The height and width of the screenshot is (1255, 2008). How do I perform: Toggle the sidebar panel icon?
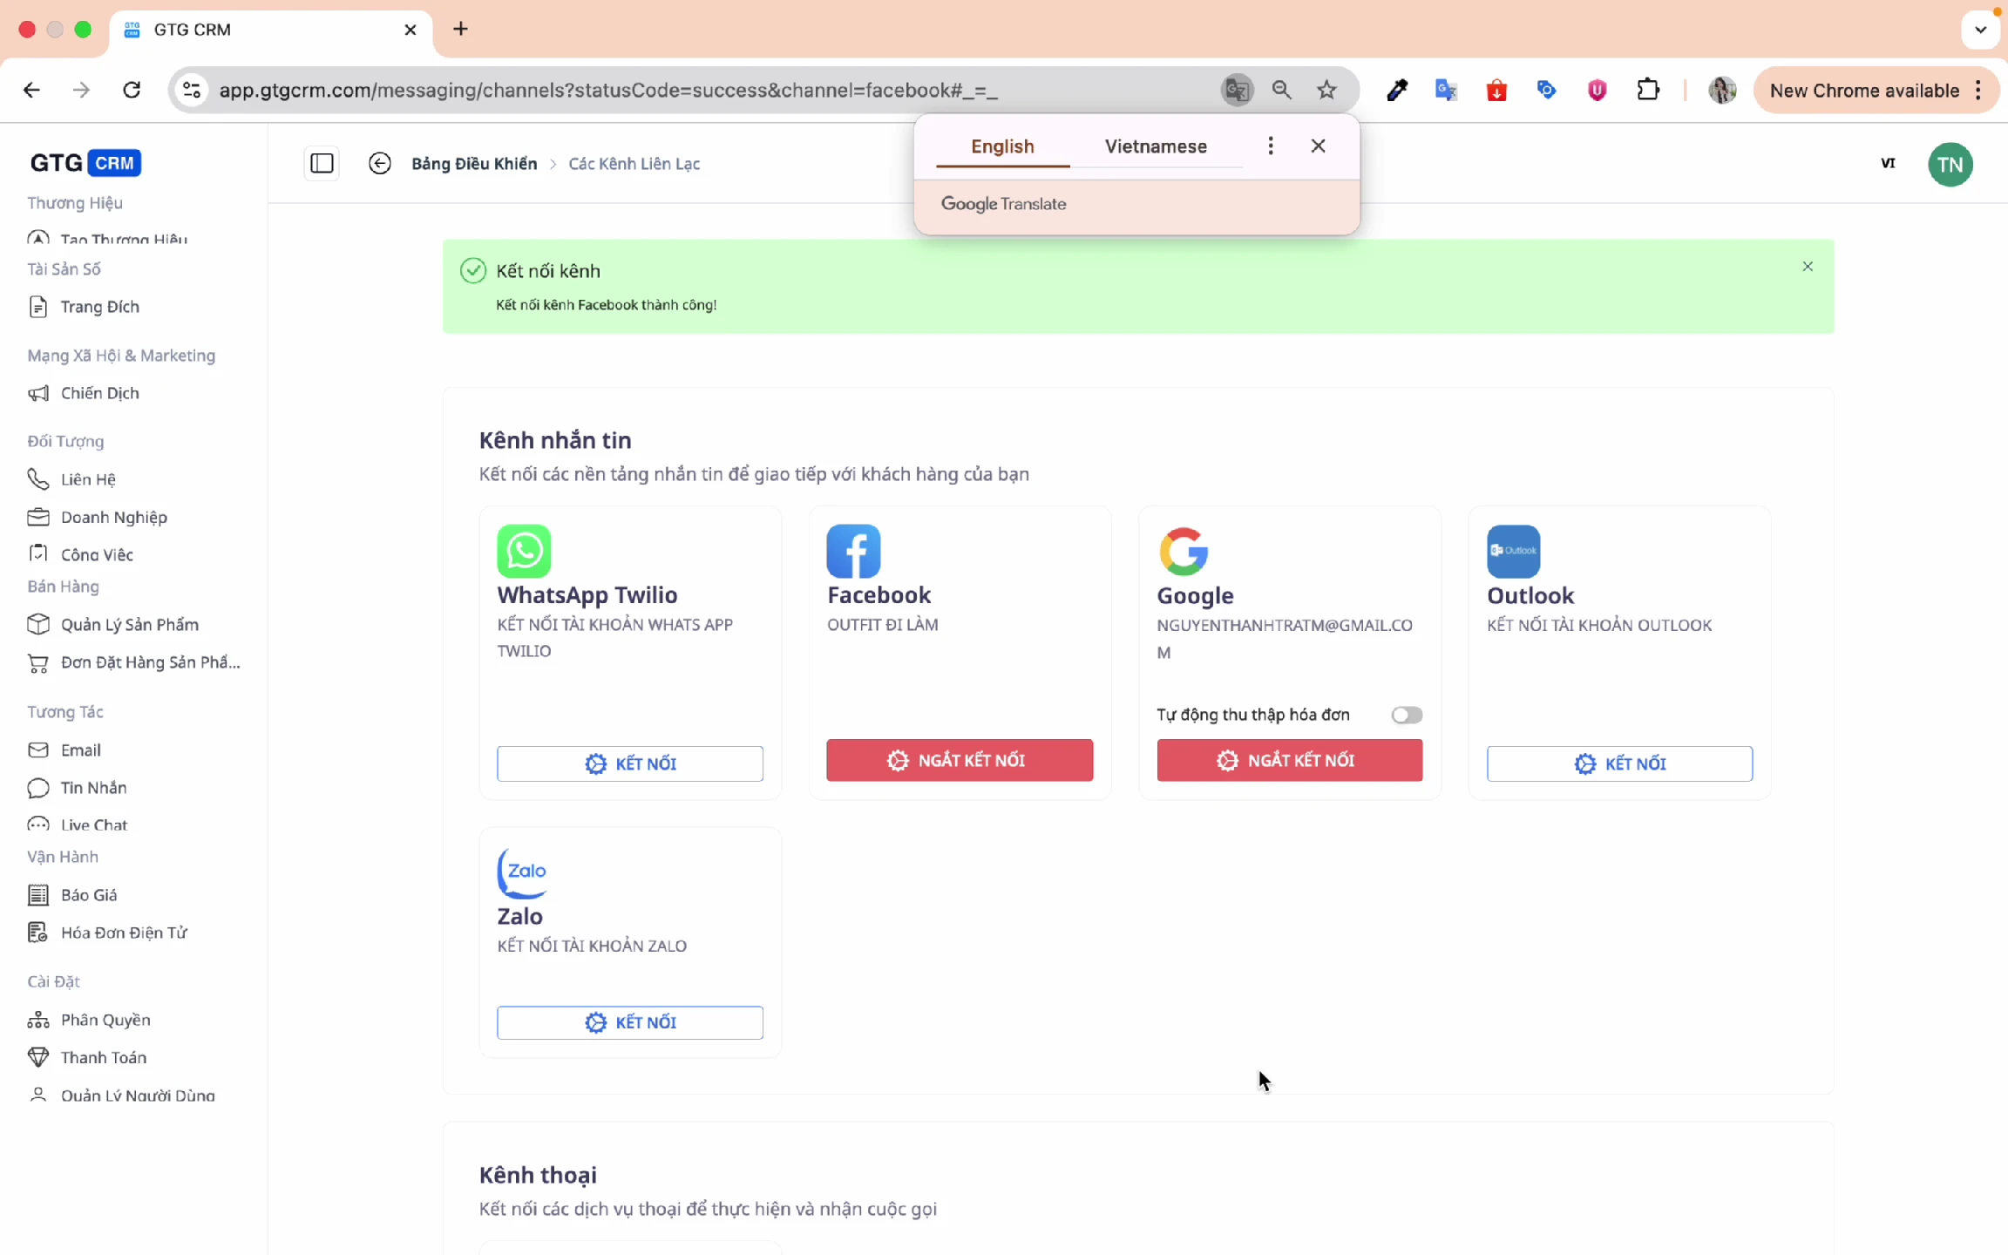pyautogui.click(x=322, y=164)
